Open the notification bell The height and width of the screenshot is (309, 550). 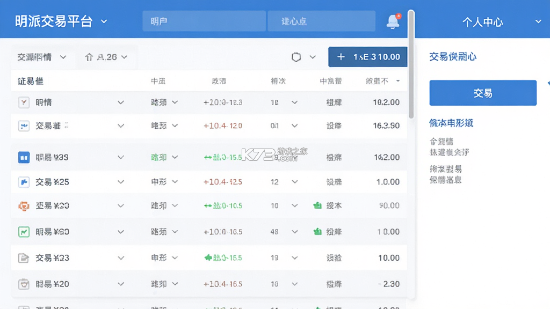click(393, 21)
